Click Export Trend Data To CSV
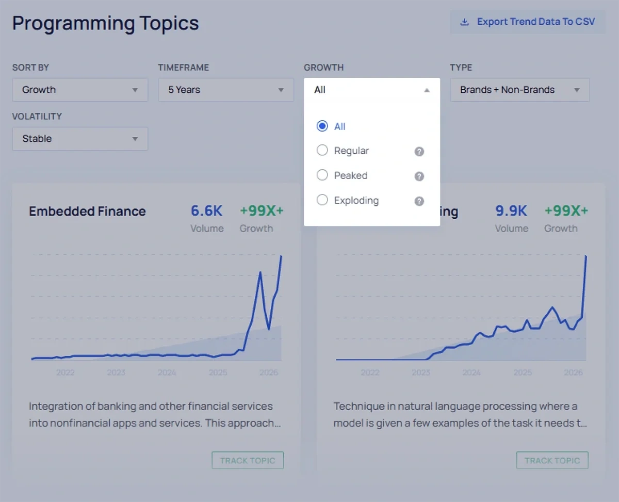 (x=528, y=22)
